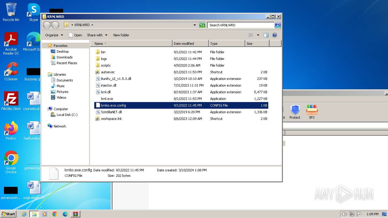Launch the Firefox desktop shortcut
This screenshot has width=388, height=218.
tap(11, 131)
